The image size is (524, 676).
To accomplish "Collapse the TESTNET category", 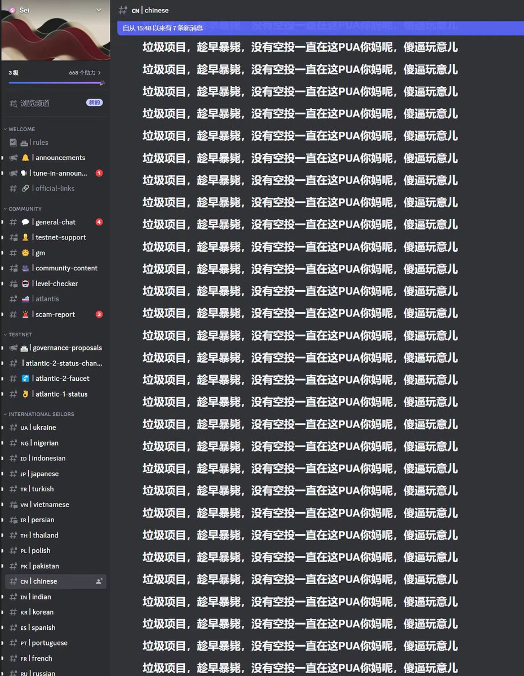I will tap(20, 335).
